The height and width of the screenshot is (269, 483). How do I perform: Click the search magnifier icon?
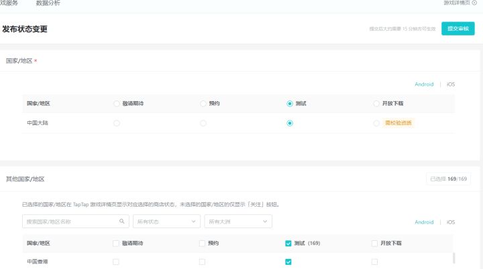pyautogui.click(x=122, y=221)
